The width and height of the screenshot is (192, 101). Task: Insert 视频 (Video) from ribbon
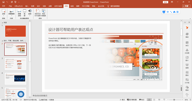point(25,13)
